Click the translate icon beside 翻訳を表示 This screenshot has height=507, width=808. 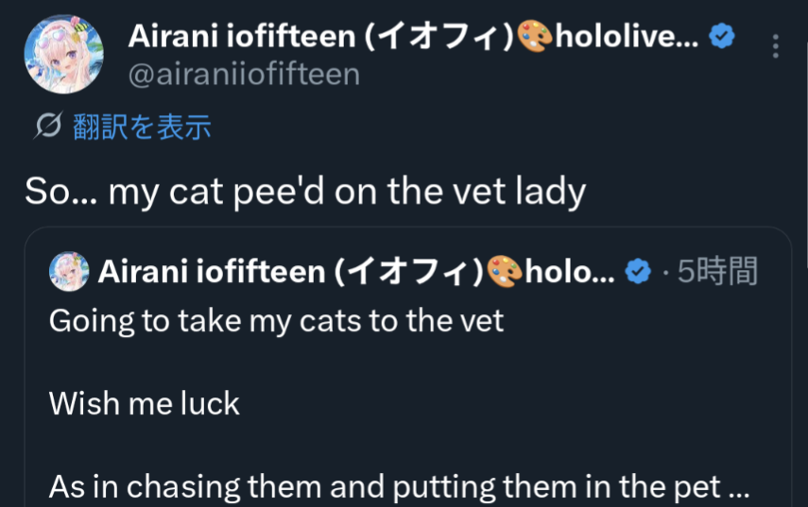coord(48,126)
